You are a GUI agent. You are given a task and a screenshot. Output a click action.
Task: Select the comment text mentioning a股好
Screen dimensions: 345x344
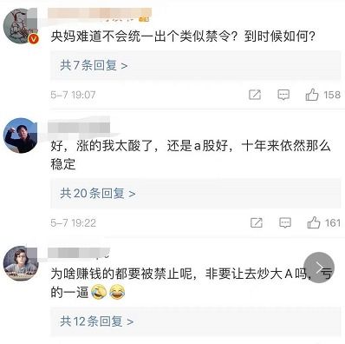(x=191, y=155)
